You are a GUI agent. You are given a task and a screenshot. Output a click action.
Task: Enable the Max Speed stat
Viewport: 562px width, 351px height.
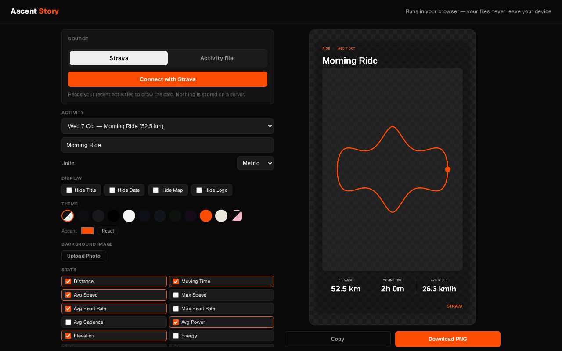[x=176, y=295]
